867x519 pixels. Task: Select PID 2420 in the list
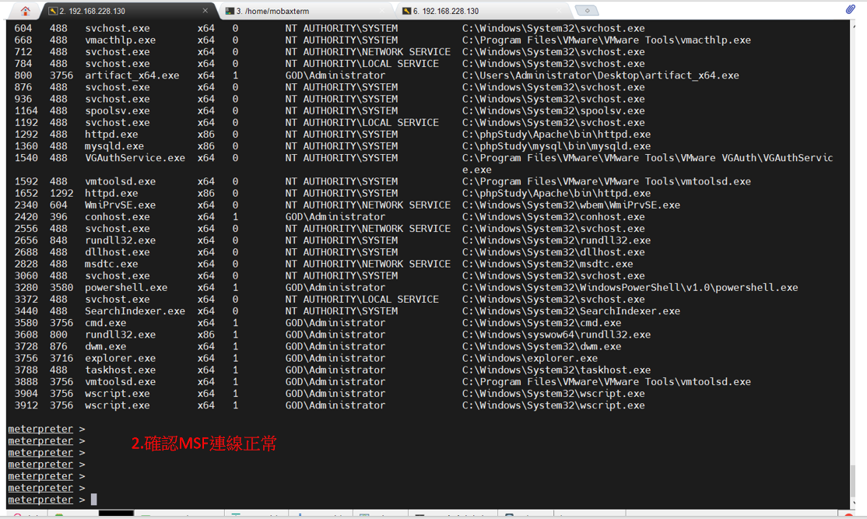click(x=26, y=216)
